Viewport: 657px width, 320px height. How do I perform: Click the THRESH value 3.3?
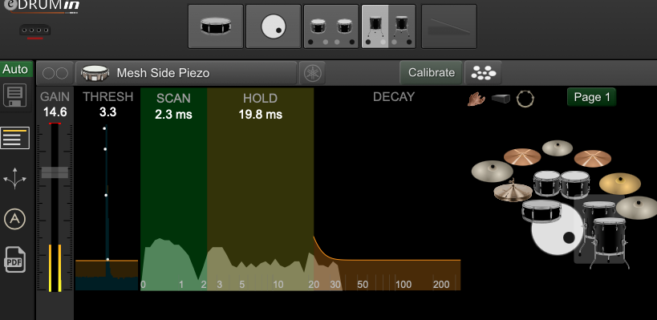(107, 112)
